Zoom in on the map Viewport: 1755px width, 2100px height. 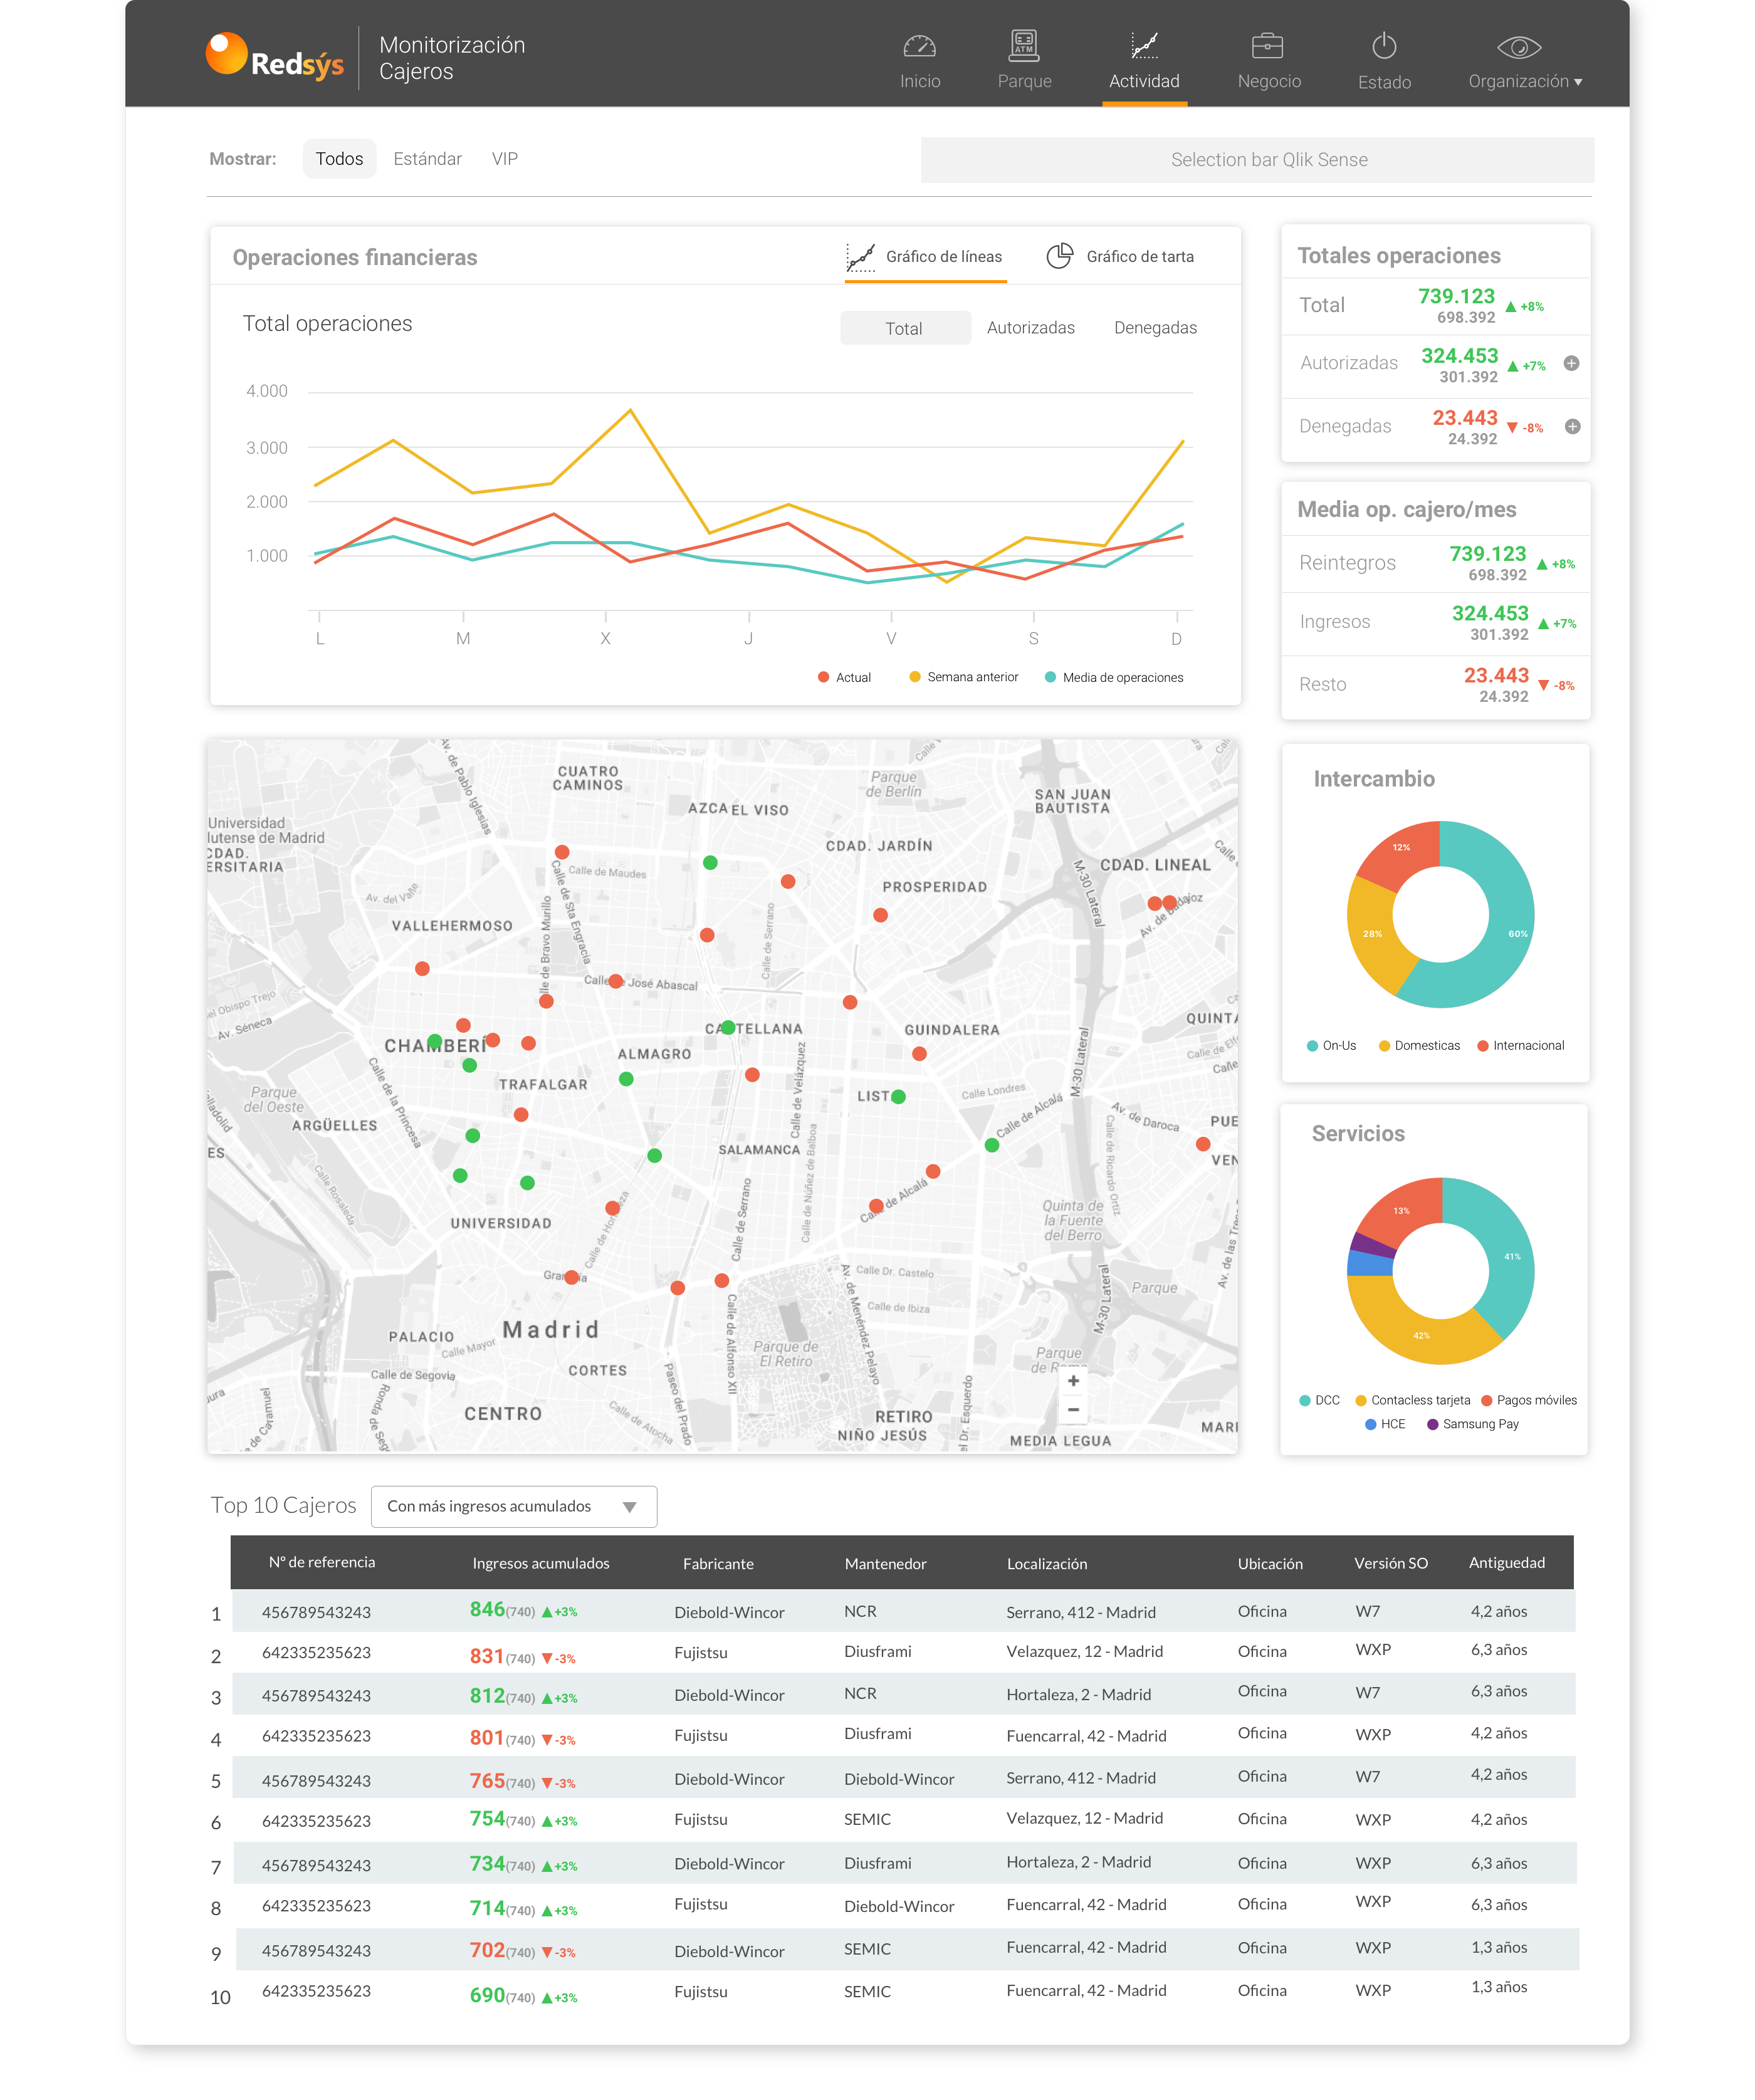coord(1073,1381)
